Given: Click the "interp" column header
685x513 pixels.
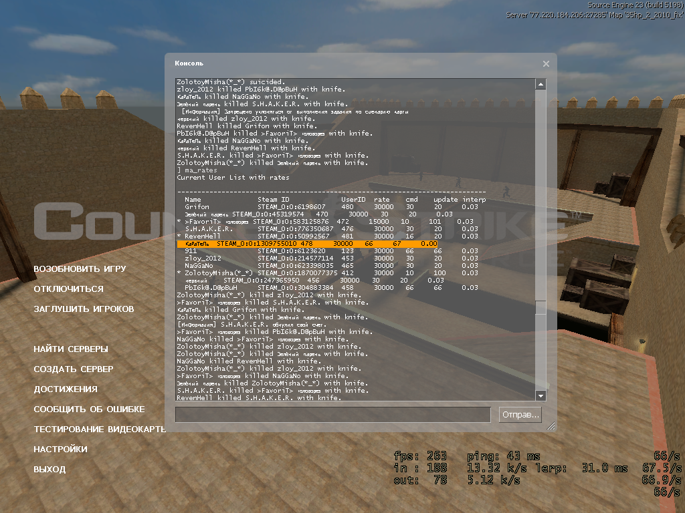Looking at the screenshot, I should click(474, 199).
